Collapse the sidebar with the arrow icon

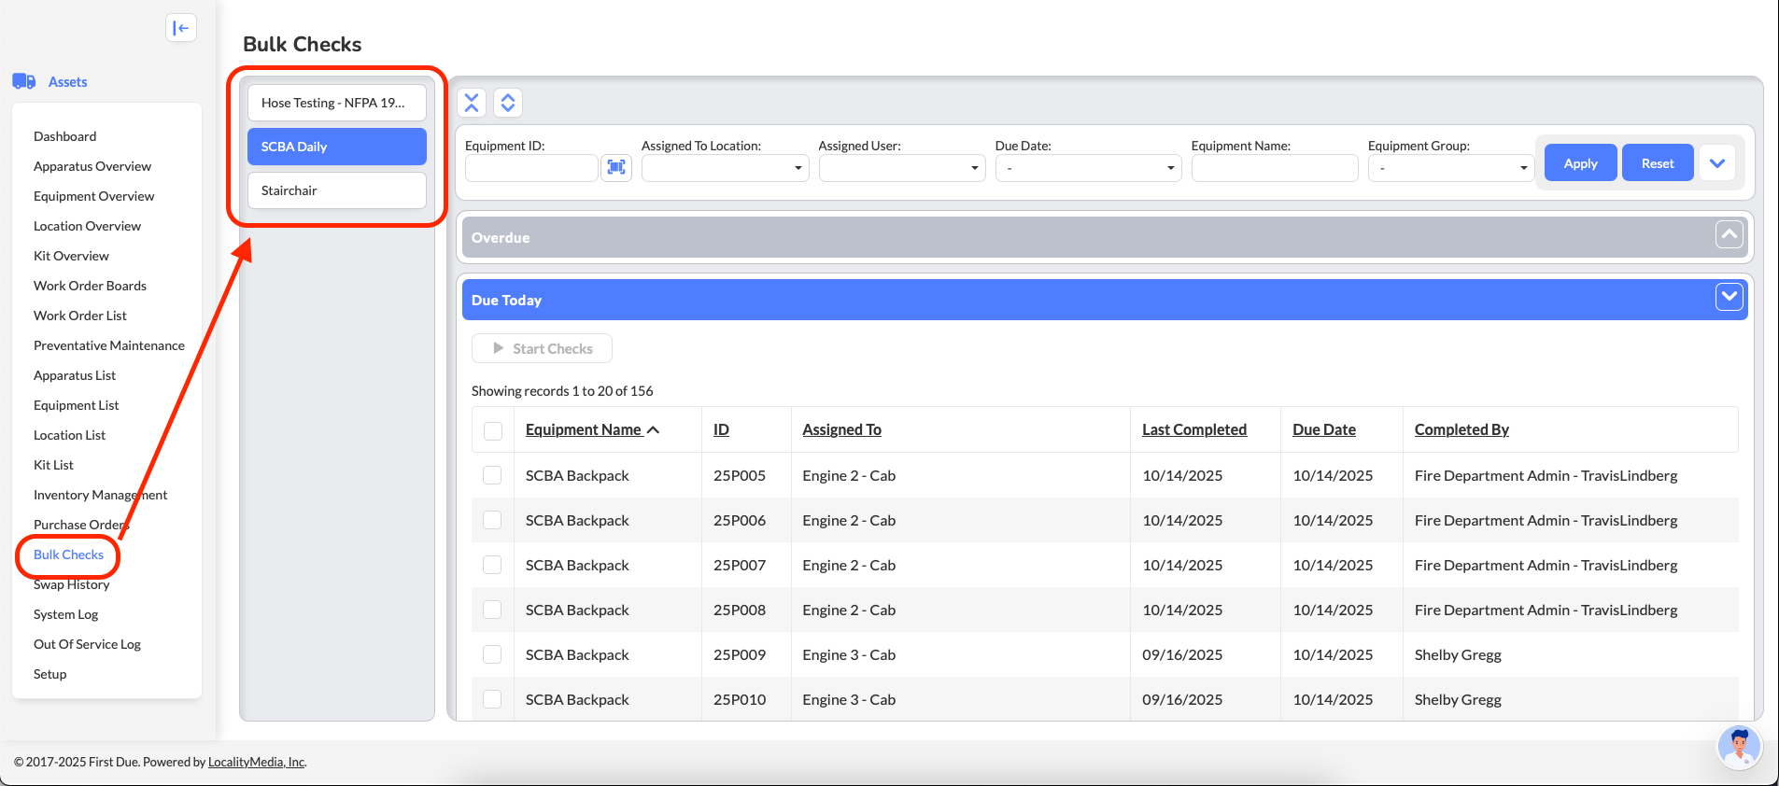tap(181, 28)
